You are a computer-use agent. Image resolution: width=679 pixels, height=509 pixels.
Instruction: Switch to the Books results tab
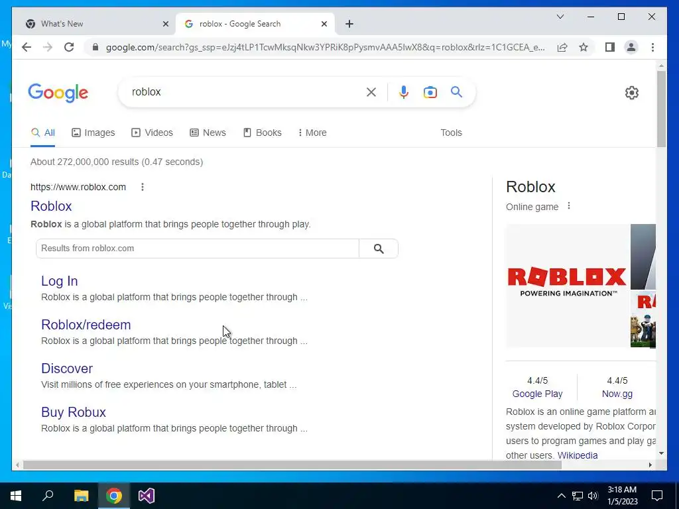[263, 133]
